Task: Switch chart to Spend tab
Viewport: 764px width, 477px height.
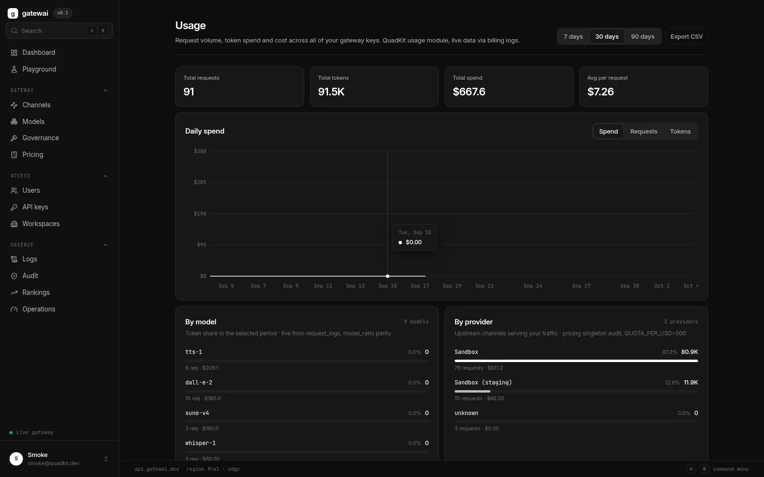Action: coord(608,131)
